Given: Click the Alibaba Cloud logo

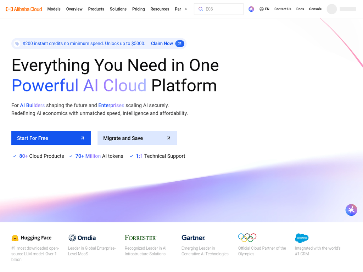Looking at the screenshot, I should coord(24,9).
